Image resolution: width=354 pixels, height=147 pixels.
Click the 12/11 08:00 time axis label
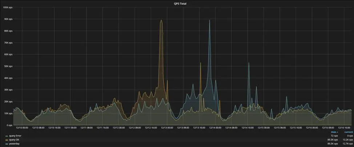tap(87, 128)
